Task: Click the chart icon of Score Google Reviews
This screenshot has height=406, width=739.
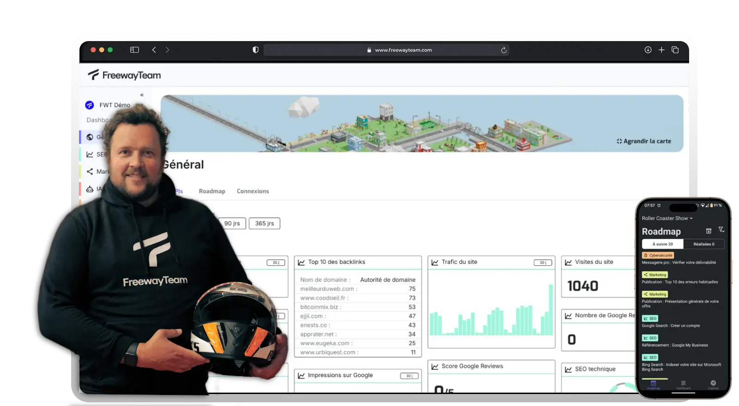Action: [x=435, y=366]
